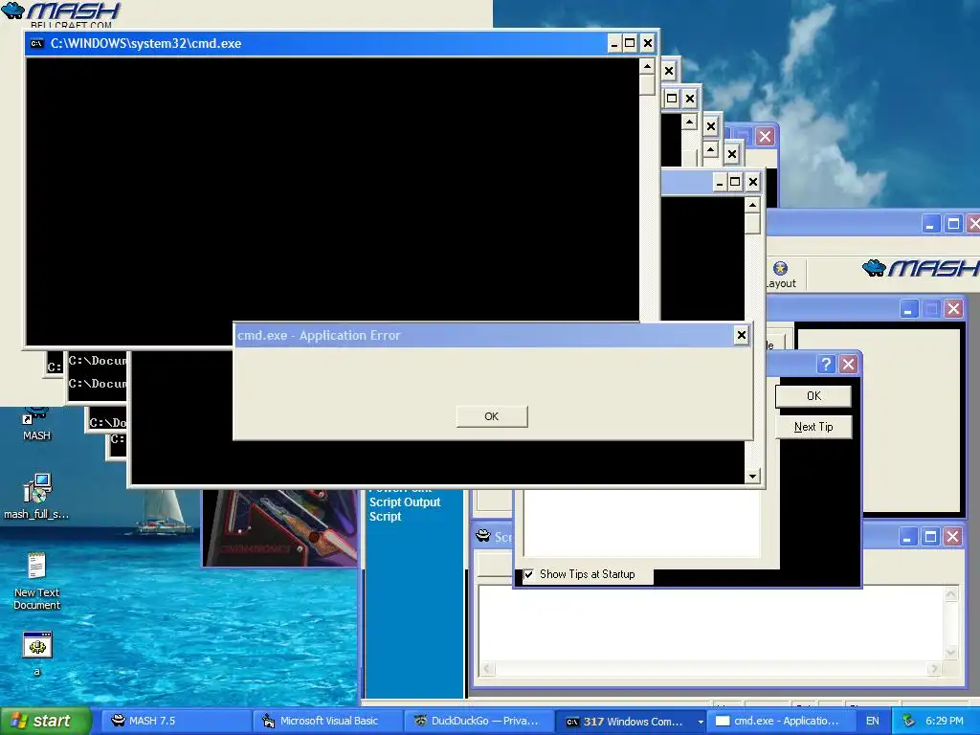The image size is (980, 735).
Task: Click scroll-up arrow in the front cmd.exe window
Action: click(x=648, y=66)
